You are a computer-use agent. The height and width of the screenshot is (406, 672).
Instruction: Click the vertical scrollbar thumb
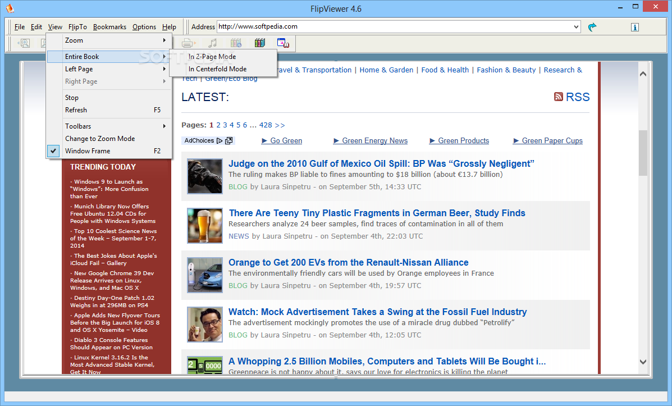[x=643, y=153]
